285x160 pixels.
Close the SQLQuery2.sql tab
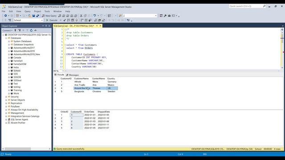point(100,26)
